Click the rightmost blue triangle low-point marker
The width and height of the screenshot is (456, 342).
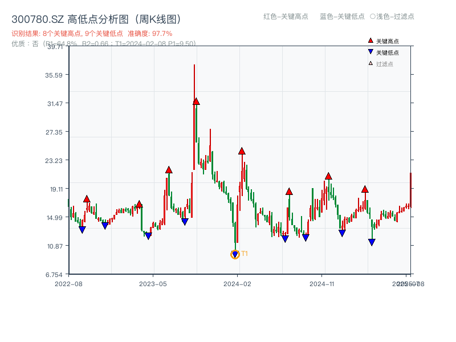(x=371, y=243)
